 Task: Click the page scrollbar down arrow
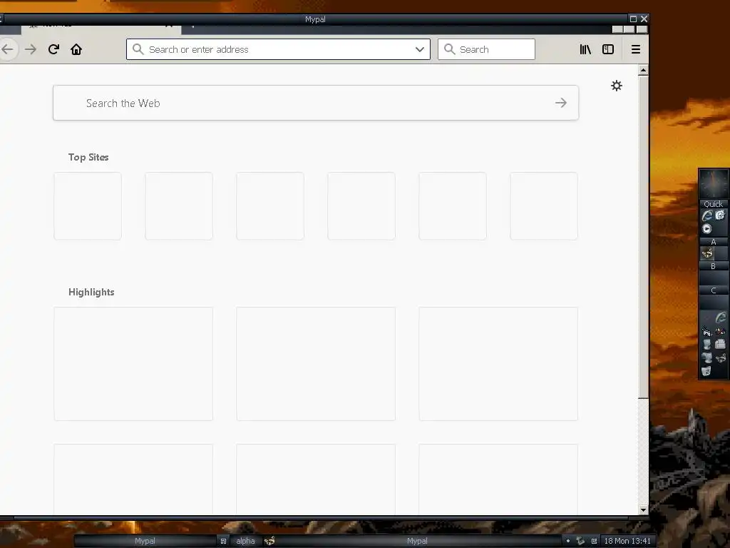(643, 510)
